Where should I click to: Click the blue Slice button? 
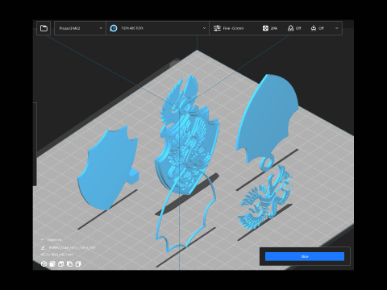point(305,256)
